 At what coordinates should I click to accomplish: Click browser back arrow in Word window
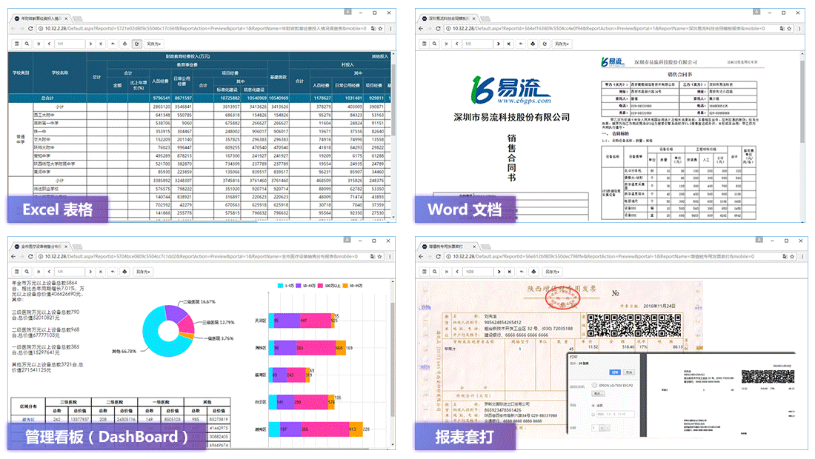(x=421, y=29)
